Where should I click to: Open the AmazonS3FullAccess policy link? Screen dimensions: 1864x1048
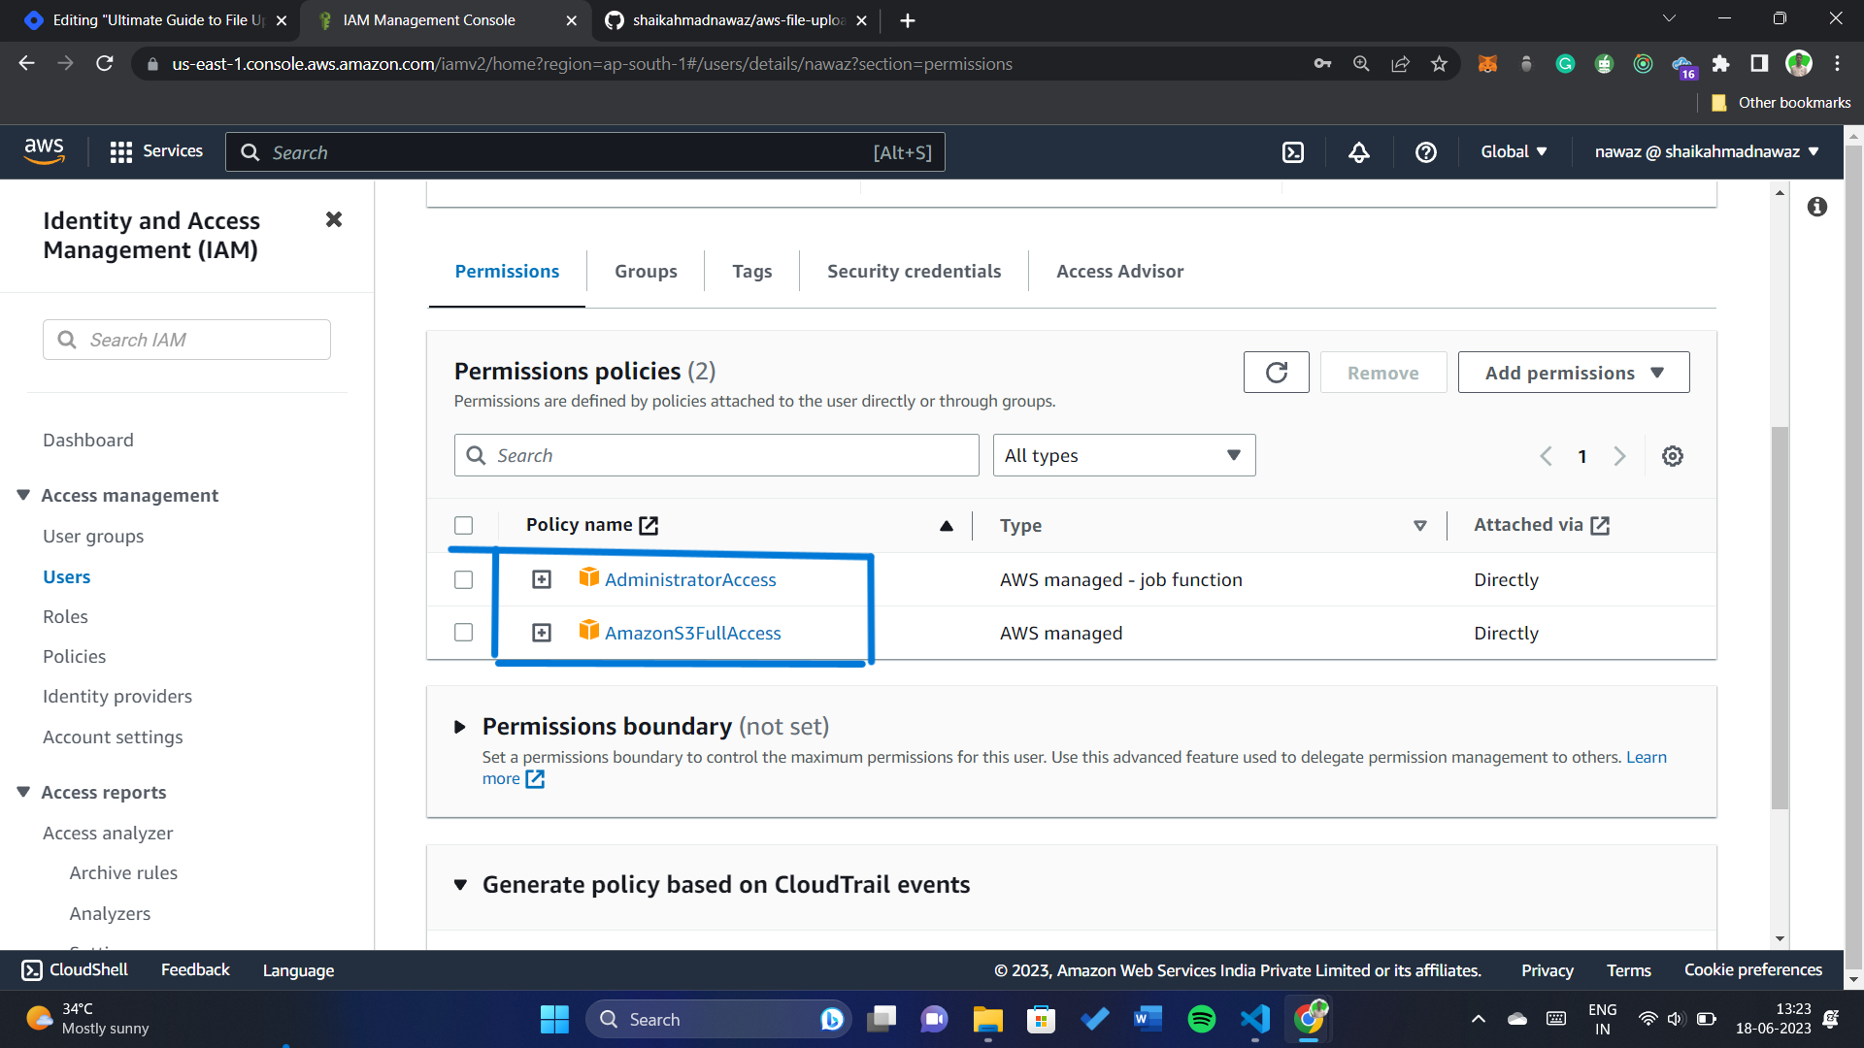(x=692, y=633)
